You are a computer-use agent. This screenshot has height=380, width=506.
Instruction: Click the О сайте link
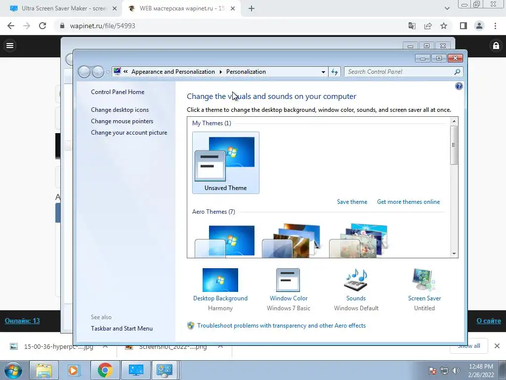[489, 321]
